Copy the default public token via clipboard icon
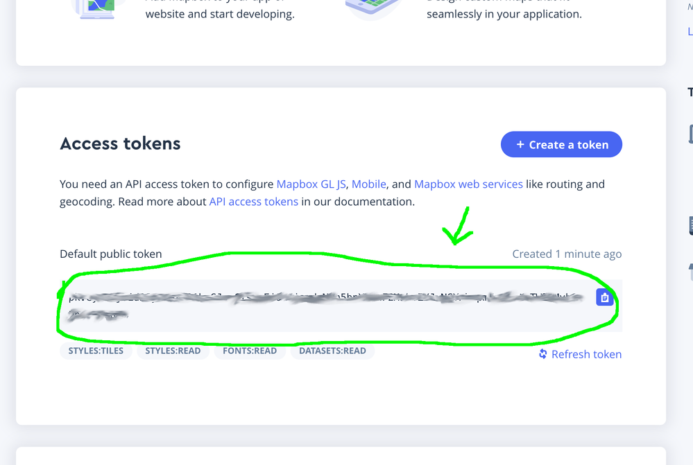This screenshot has height=465, width=693. point(604,297)
